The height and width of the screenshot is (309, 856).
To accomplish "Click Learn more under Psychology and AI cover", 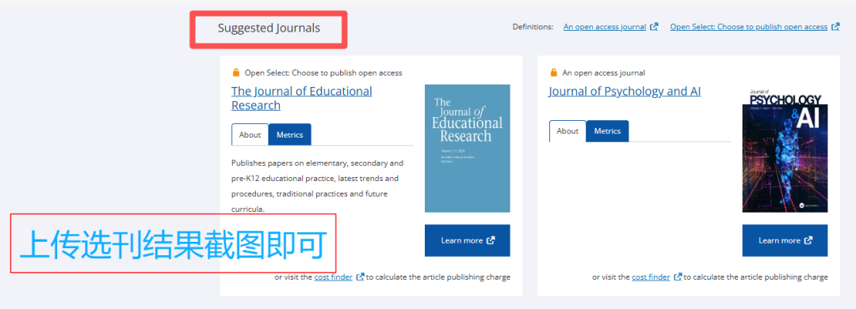I will click(x=785, y=240).
